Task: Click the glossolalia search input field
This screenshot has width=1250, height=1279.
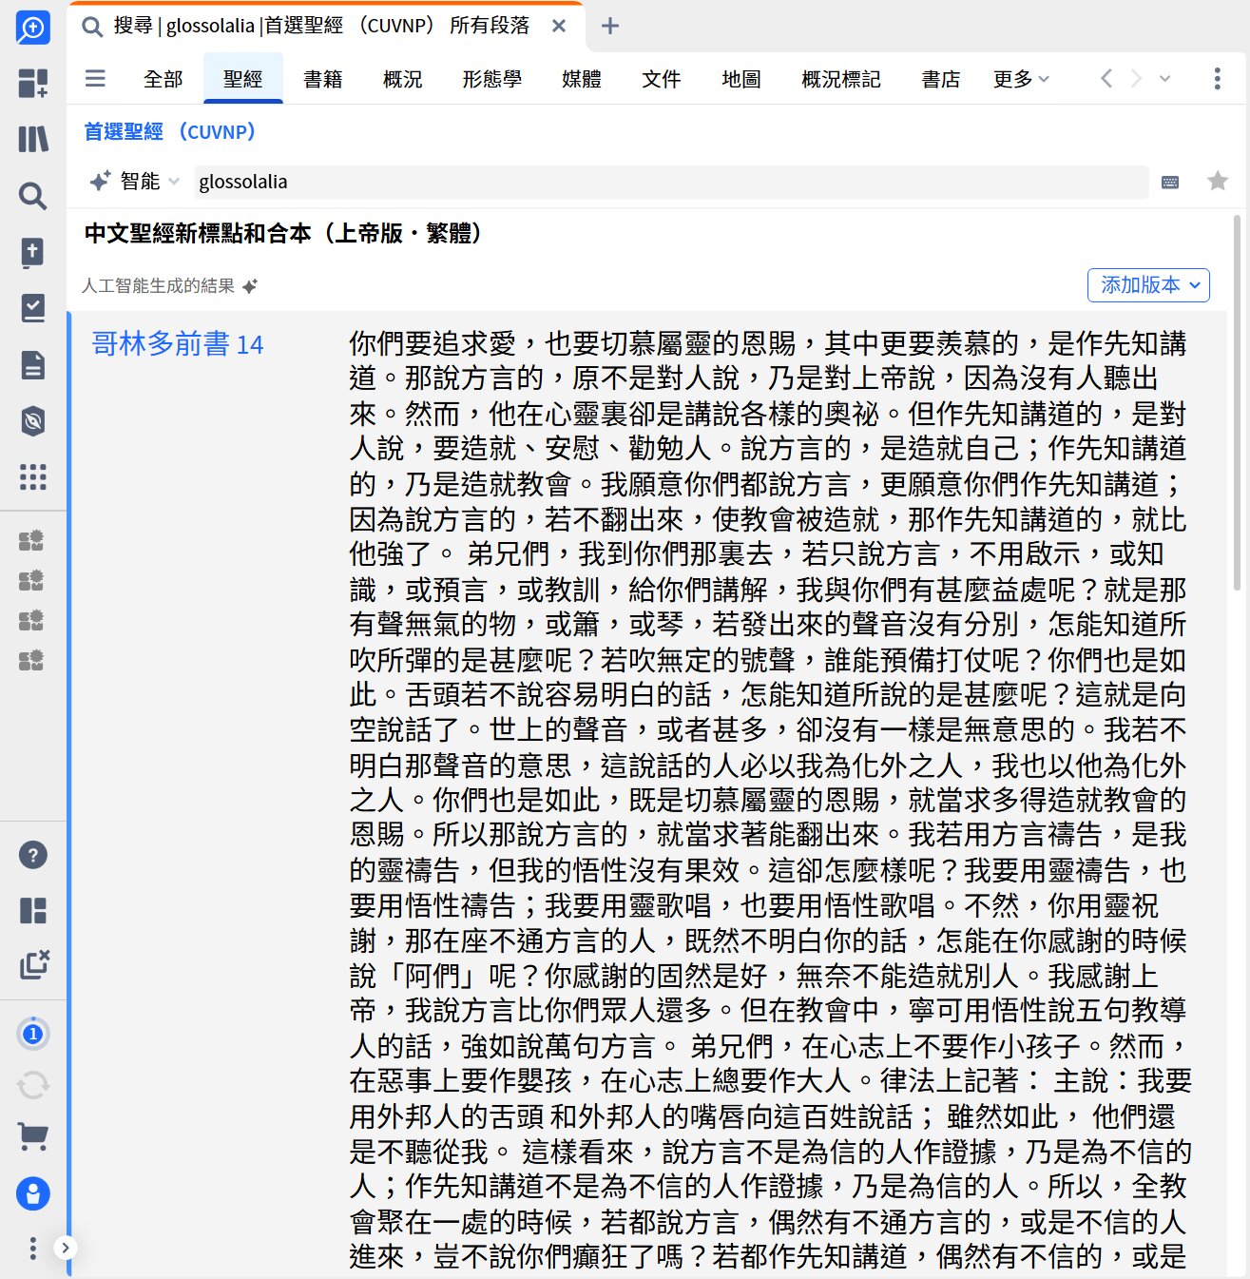Action: click(x=670, y=182)
